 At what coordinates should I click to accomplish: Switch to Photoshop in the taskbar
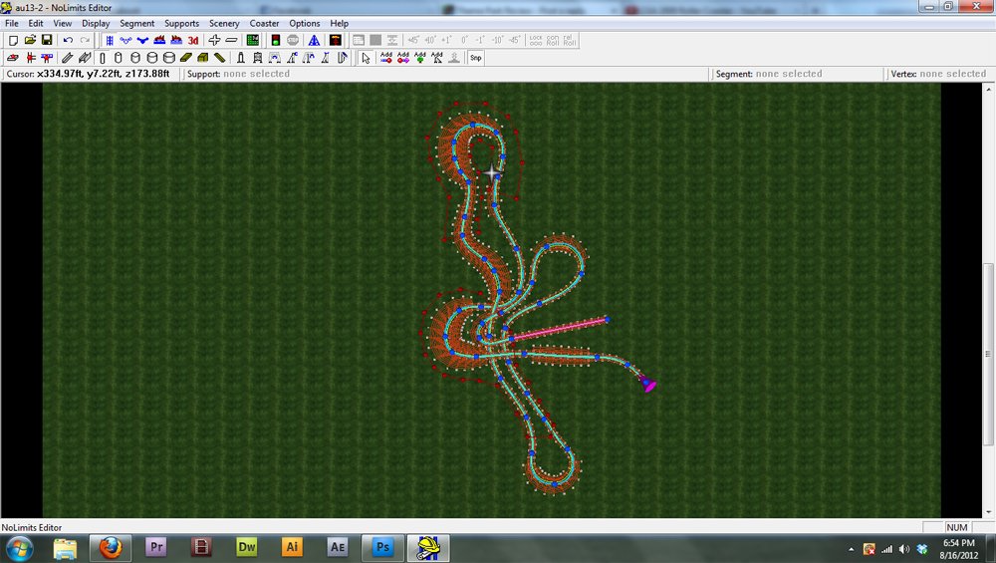point(382,547)
